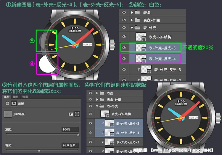The height and width of the screenshot is (155, 222).
Task: Hide 表盘 group in top layers panel
Action: pos(124,12)
